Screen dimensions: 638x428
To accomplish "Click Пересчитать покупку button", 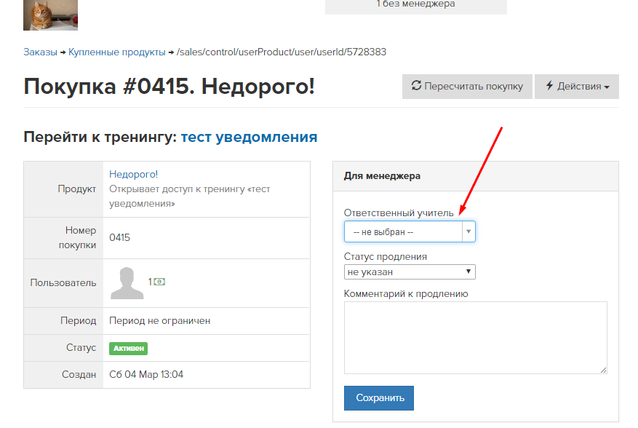I will coord(467,87).
